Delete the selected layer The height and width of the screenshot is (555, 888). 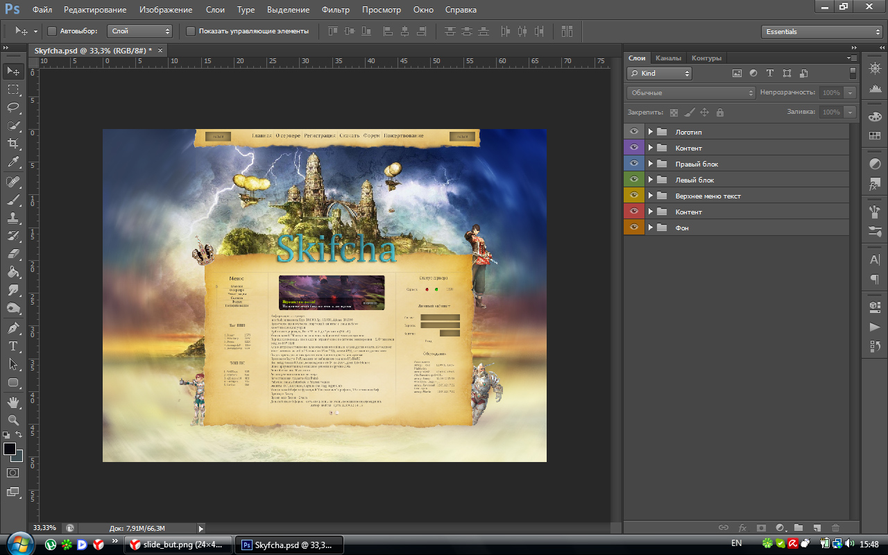(835, 528)
